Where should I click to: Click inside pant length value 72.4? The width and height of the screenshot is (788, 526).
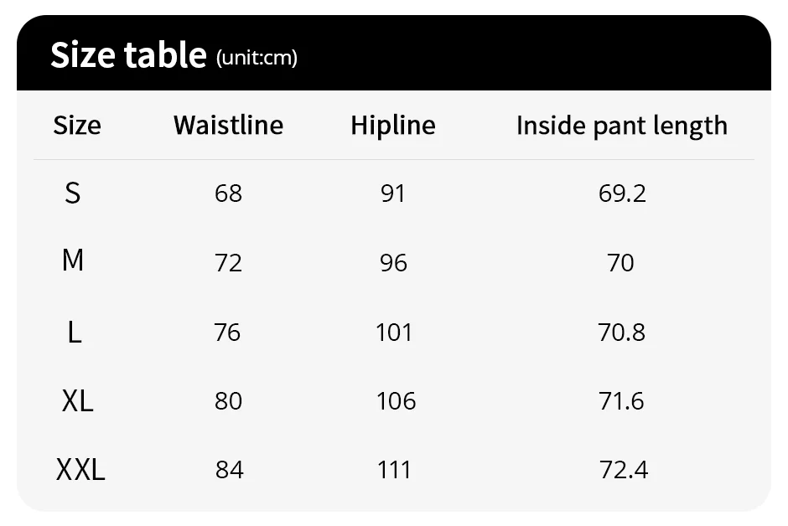(624, 470)
